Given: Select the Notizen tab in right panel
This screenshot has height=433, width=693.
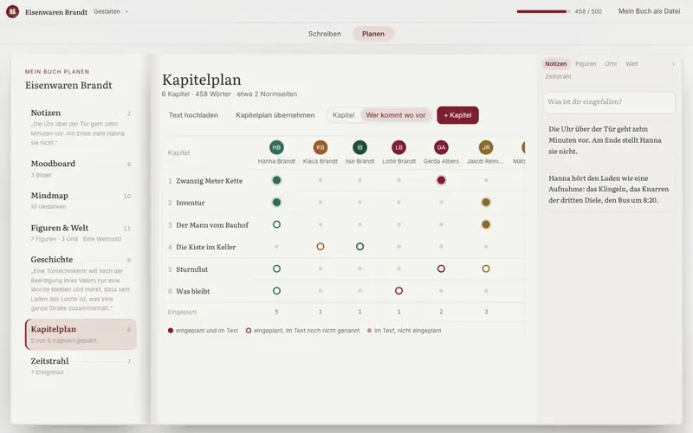Looking at the screenshot, I should click(x=555, y=64).
